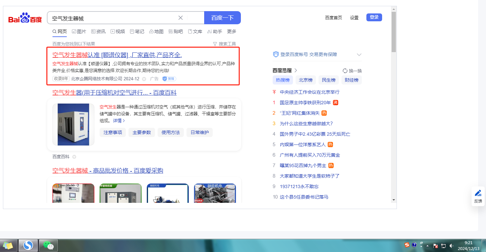Open the dropdown arrow next to 百度百科 source
This screenshot has height=252, width=486.
[x=74, y=157]
